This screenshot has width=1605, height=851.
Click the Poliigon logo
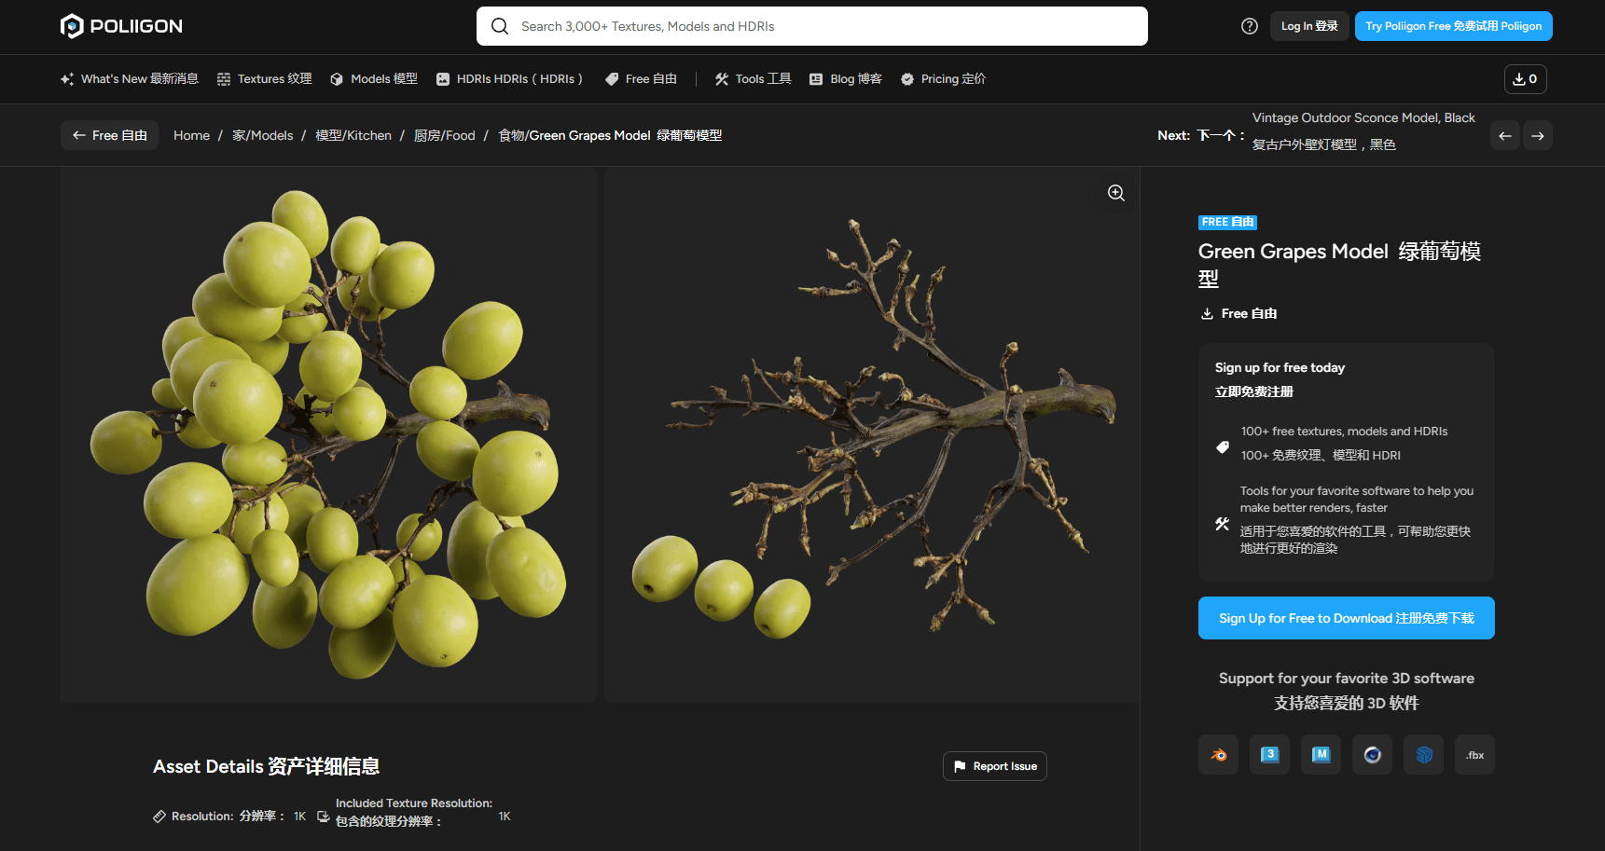[121, 26]
